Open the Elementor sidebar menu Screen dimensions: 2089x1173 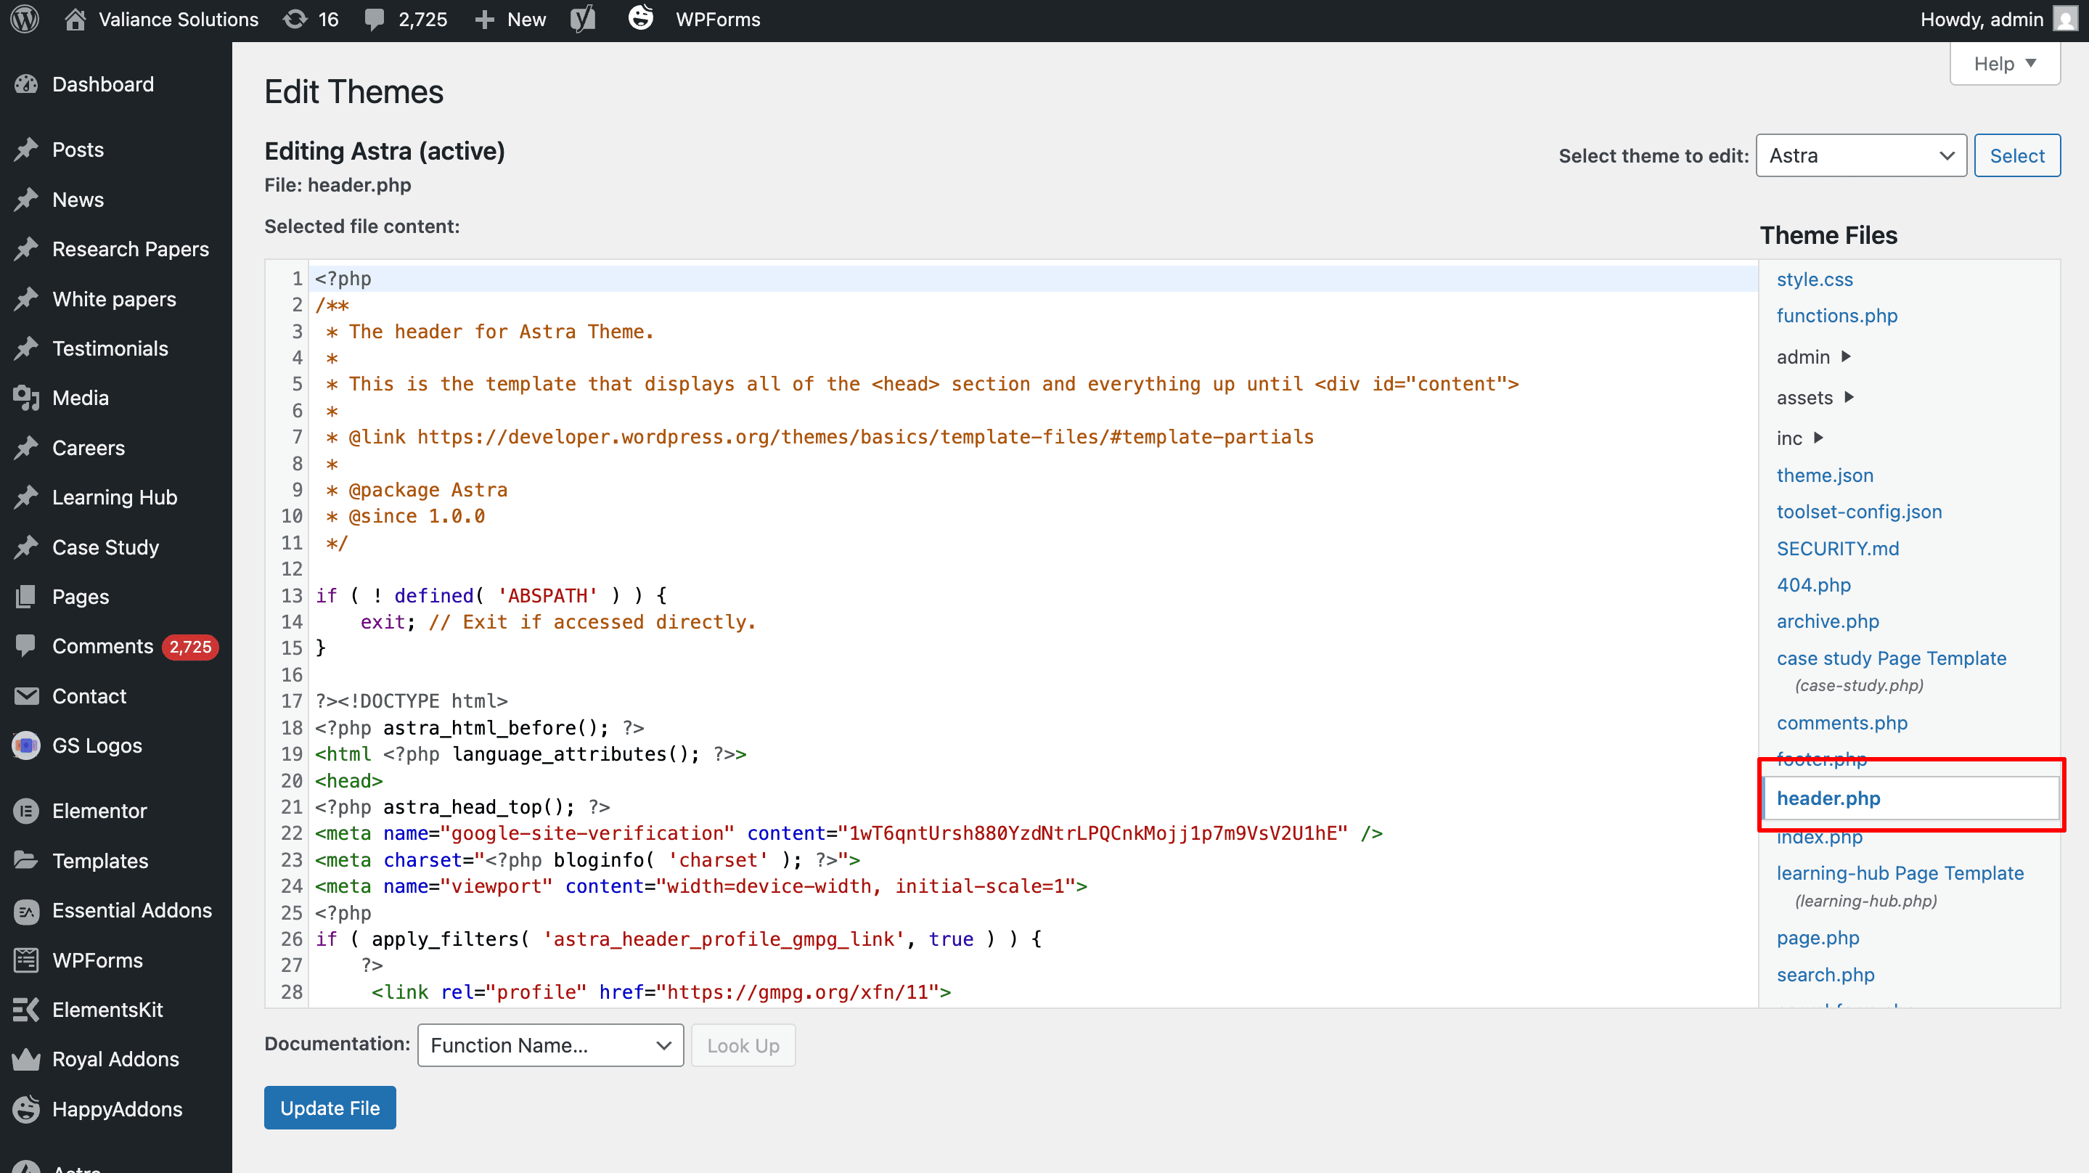click(x=99, y=810)
